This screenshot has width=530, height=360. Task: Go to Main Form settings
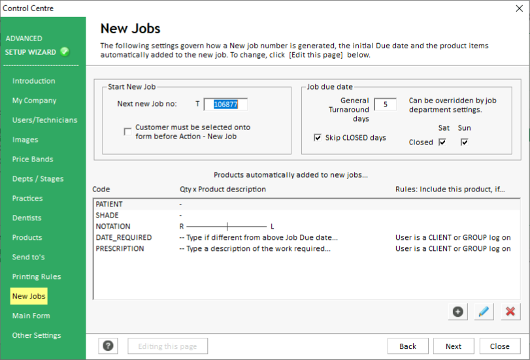tap(31, 316)
